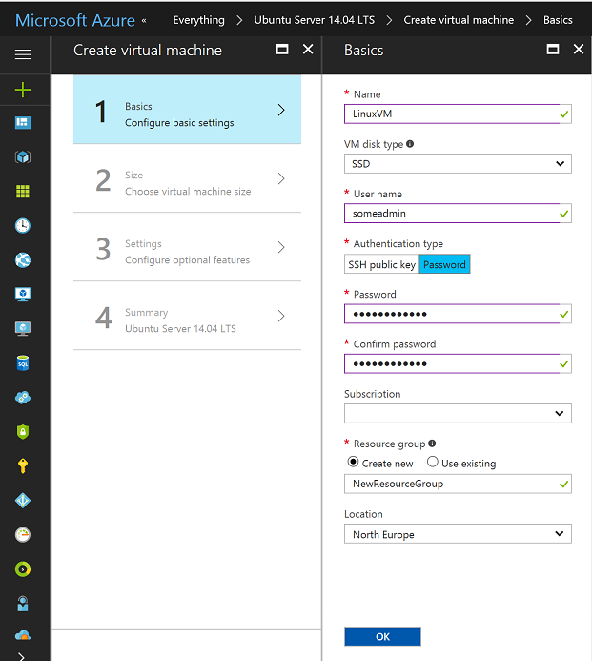Collapse portal menu double-chevron beside Microsoft Azure
Screen dimensions: 592x661
144,20
